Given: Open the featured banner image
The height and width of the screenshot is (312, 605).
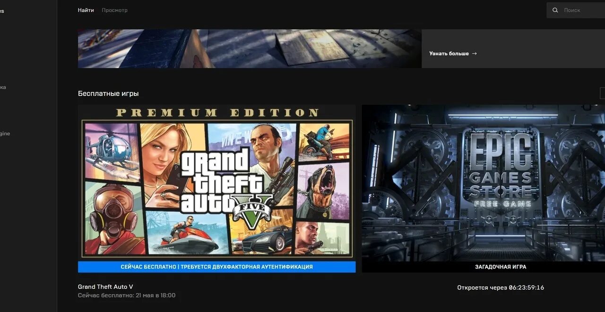Looking at the screenshot, I should coord(250,49).
